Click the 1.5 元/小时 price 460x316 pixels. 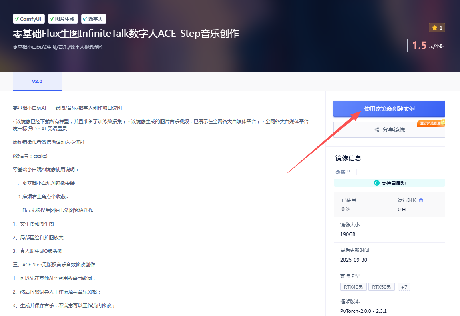pos(428,46)
